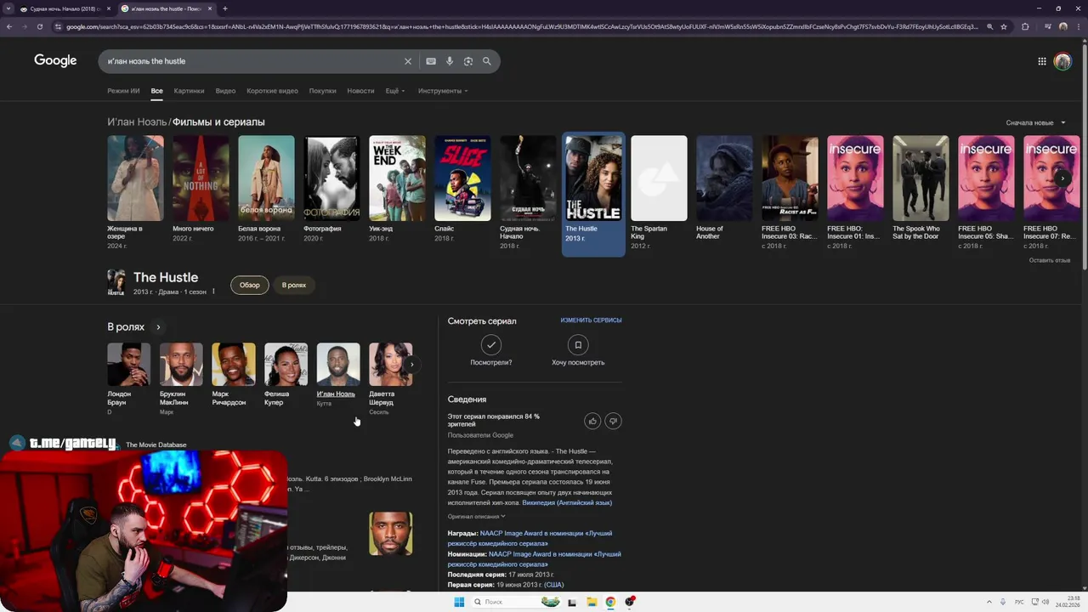
Task: Click the browser back arrow
Action: click(x=9, y=26)
